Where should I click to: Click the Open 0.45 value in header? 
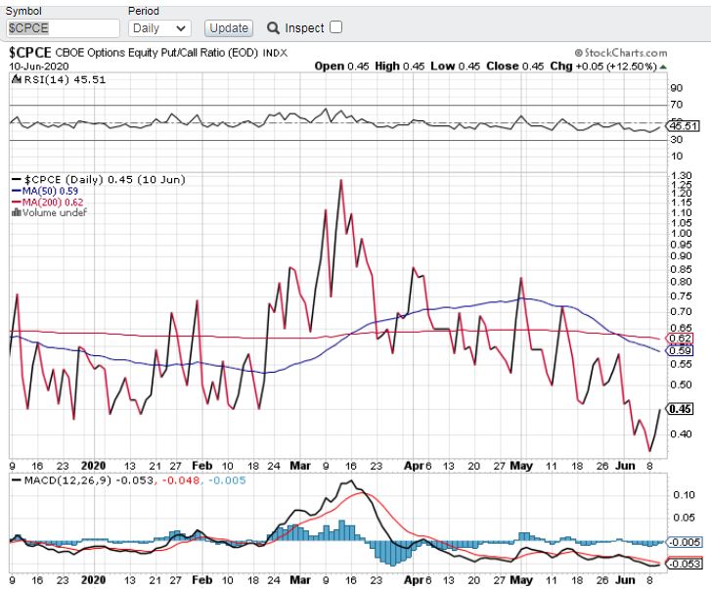(x=341, y=67)
